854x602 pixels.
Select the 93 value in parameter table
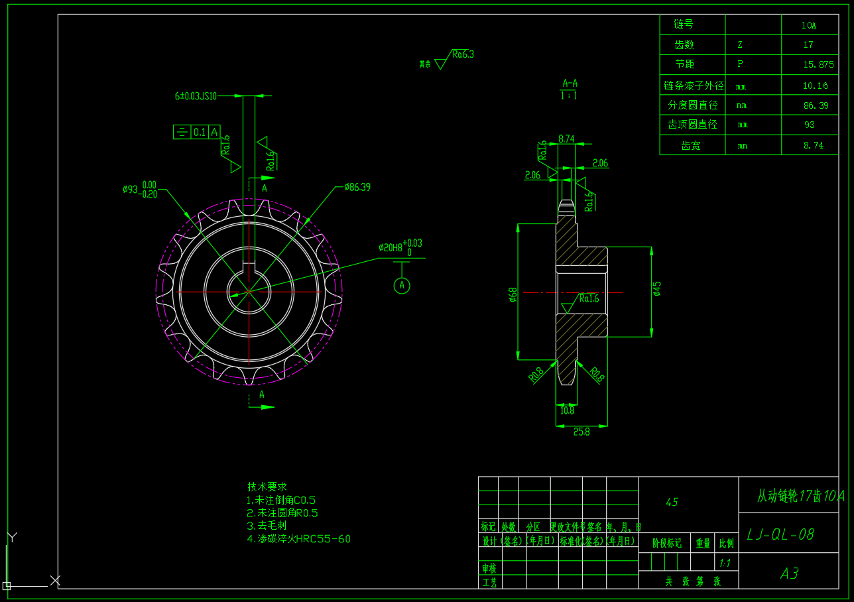pos(809,125)
